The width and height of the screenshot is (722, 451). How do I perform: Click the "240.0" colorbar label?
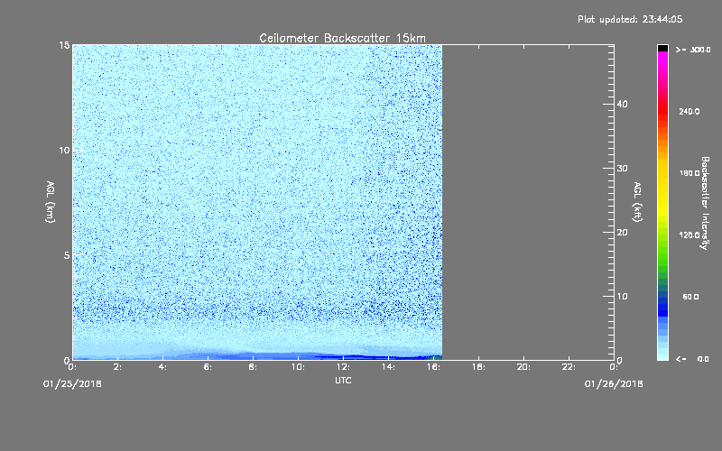(x=690, y=111)
